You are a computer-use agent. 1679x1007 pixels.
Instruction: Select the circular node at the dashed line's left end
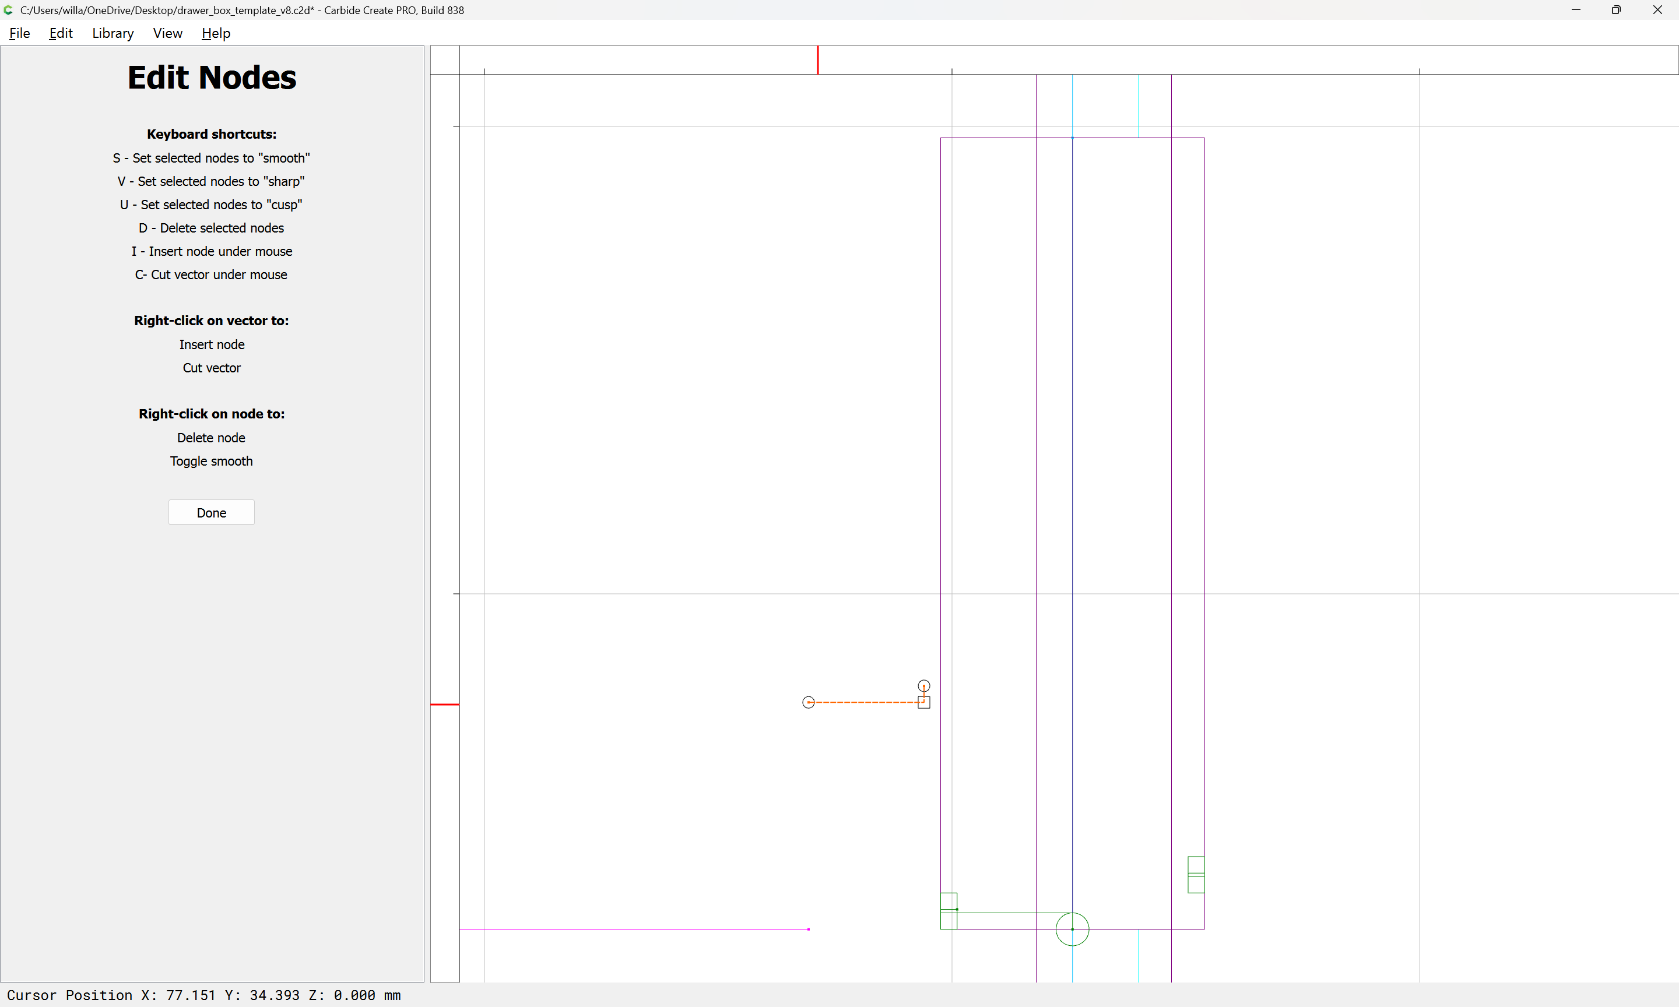[808, 702]
